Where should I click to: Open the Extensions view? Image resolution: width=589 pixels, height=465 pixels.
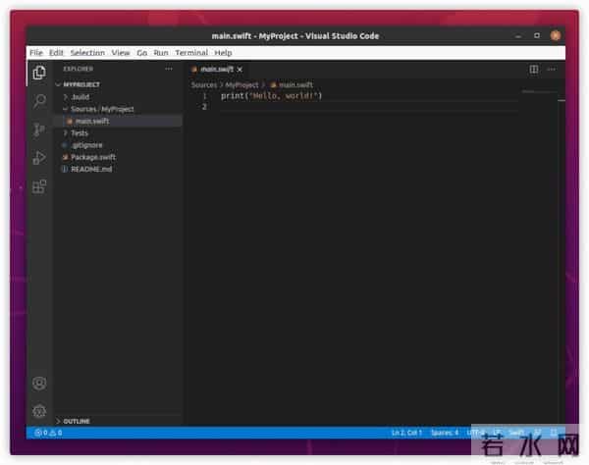[39, 185]
